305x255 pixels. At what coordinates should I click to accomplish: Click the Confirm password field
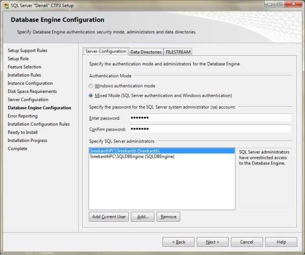tap(210, 129)
